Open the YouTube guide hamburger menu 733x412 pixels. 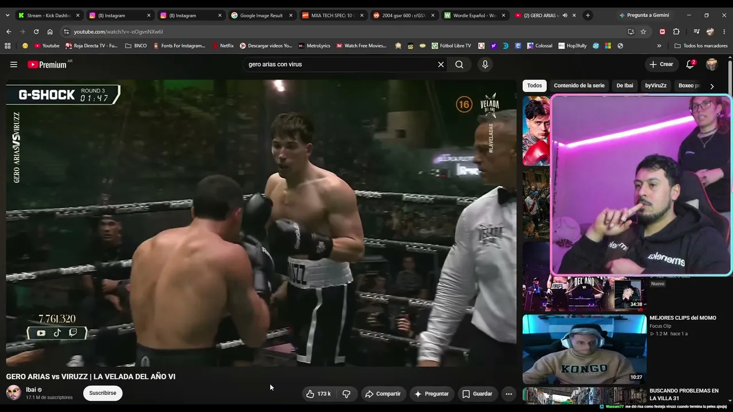pyautogui.click(x=14, y=65)
